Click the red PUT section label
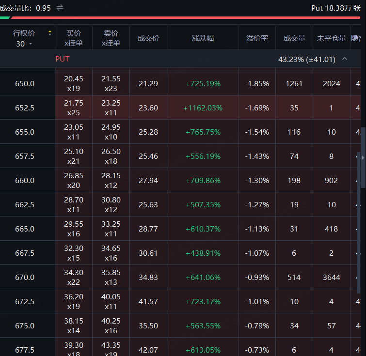Screen dimensions: 366x356 [x=63, y=59]
